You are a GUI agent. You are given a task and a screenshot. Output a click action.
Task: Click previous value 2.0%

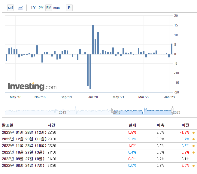185,166
